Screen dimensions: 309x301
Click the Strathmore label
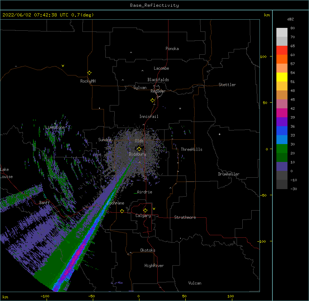185,217
